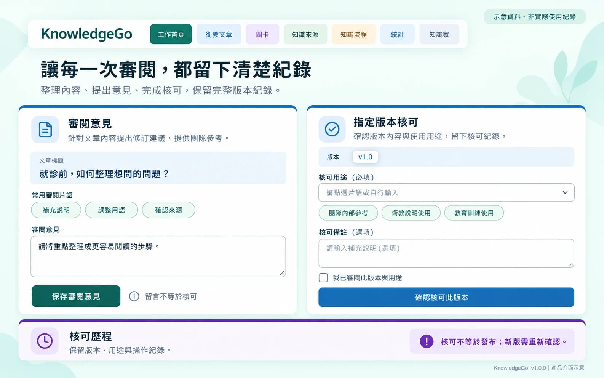Insert the 調整用語 review phrase
Viewport: 604px width, 378px height.
(112, 210)
